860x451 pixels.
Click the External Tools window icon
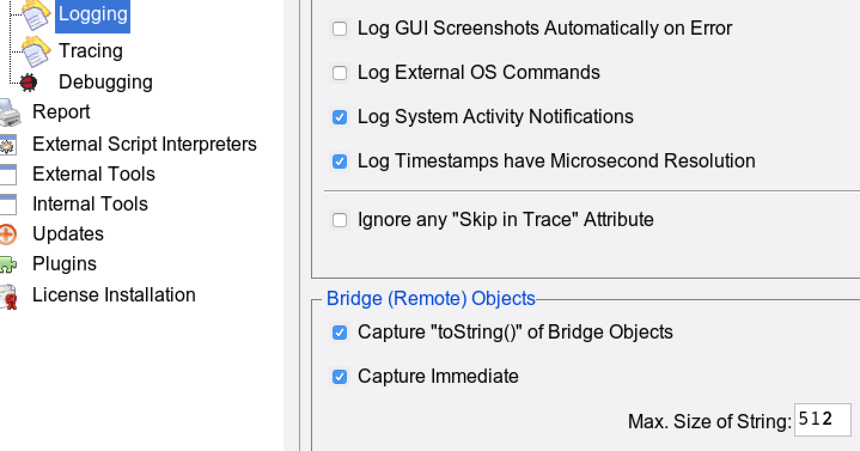click(x=8, y=175)
